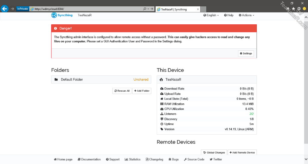Click the scrollbar down arrow
Viewport: 308px width, 164px height.
click(306, 159)
